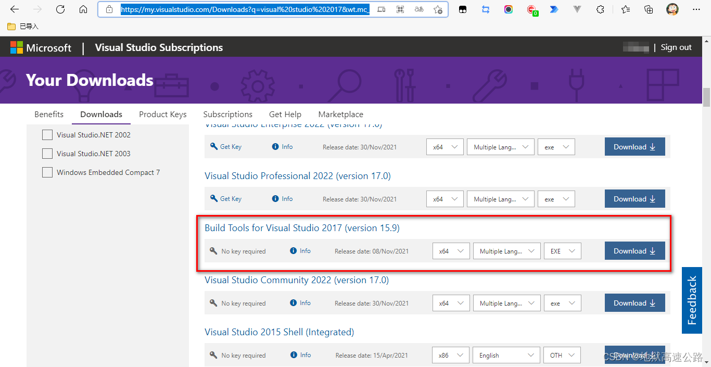
Task: Open the Extensions puzzle icon
Action: click(600, 9)
